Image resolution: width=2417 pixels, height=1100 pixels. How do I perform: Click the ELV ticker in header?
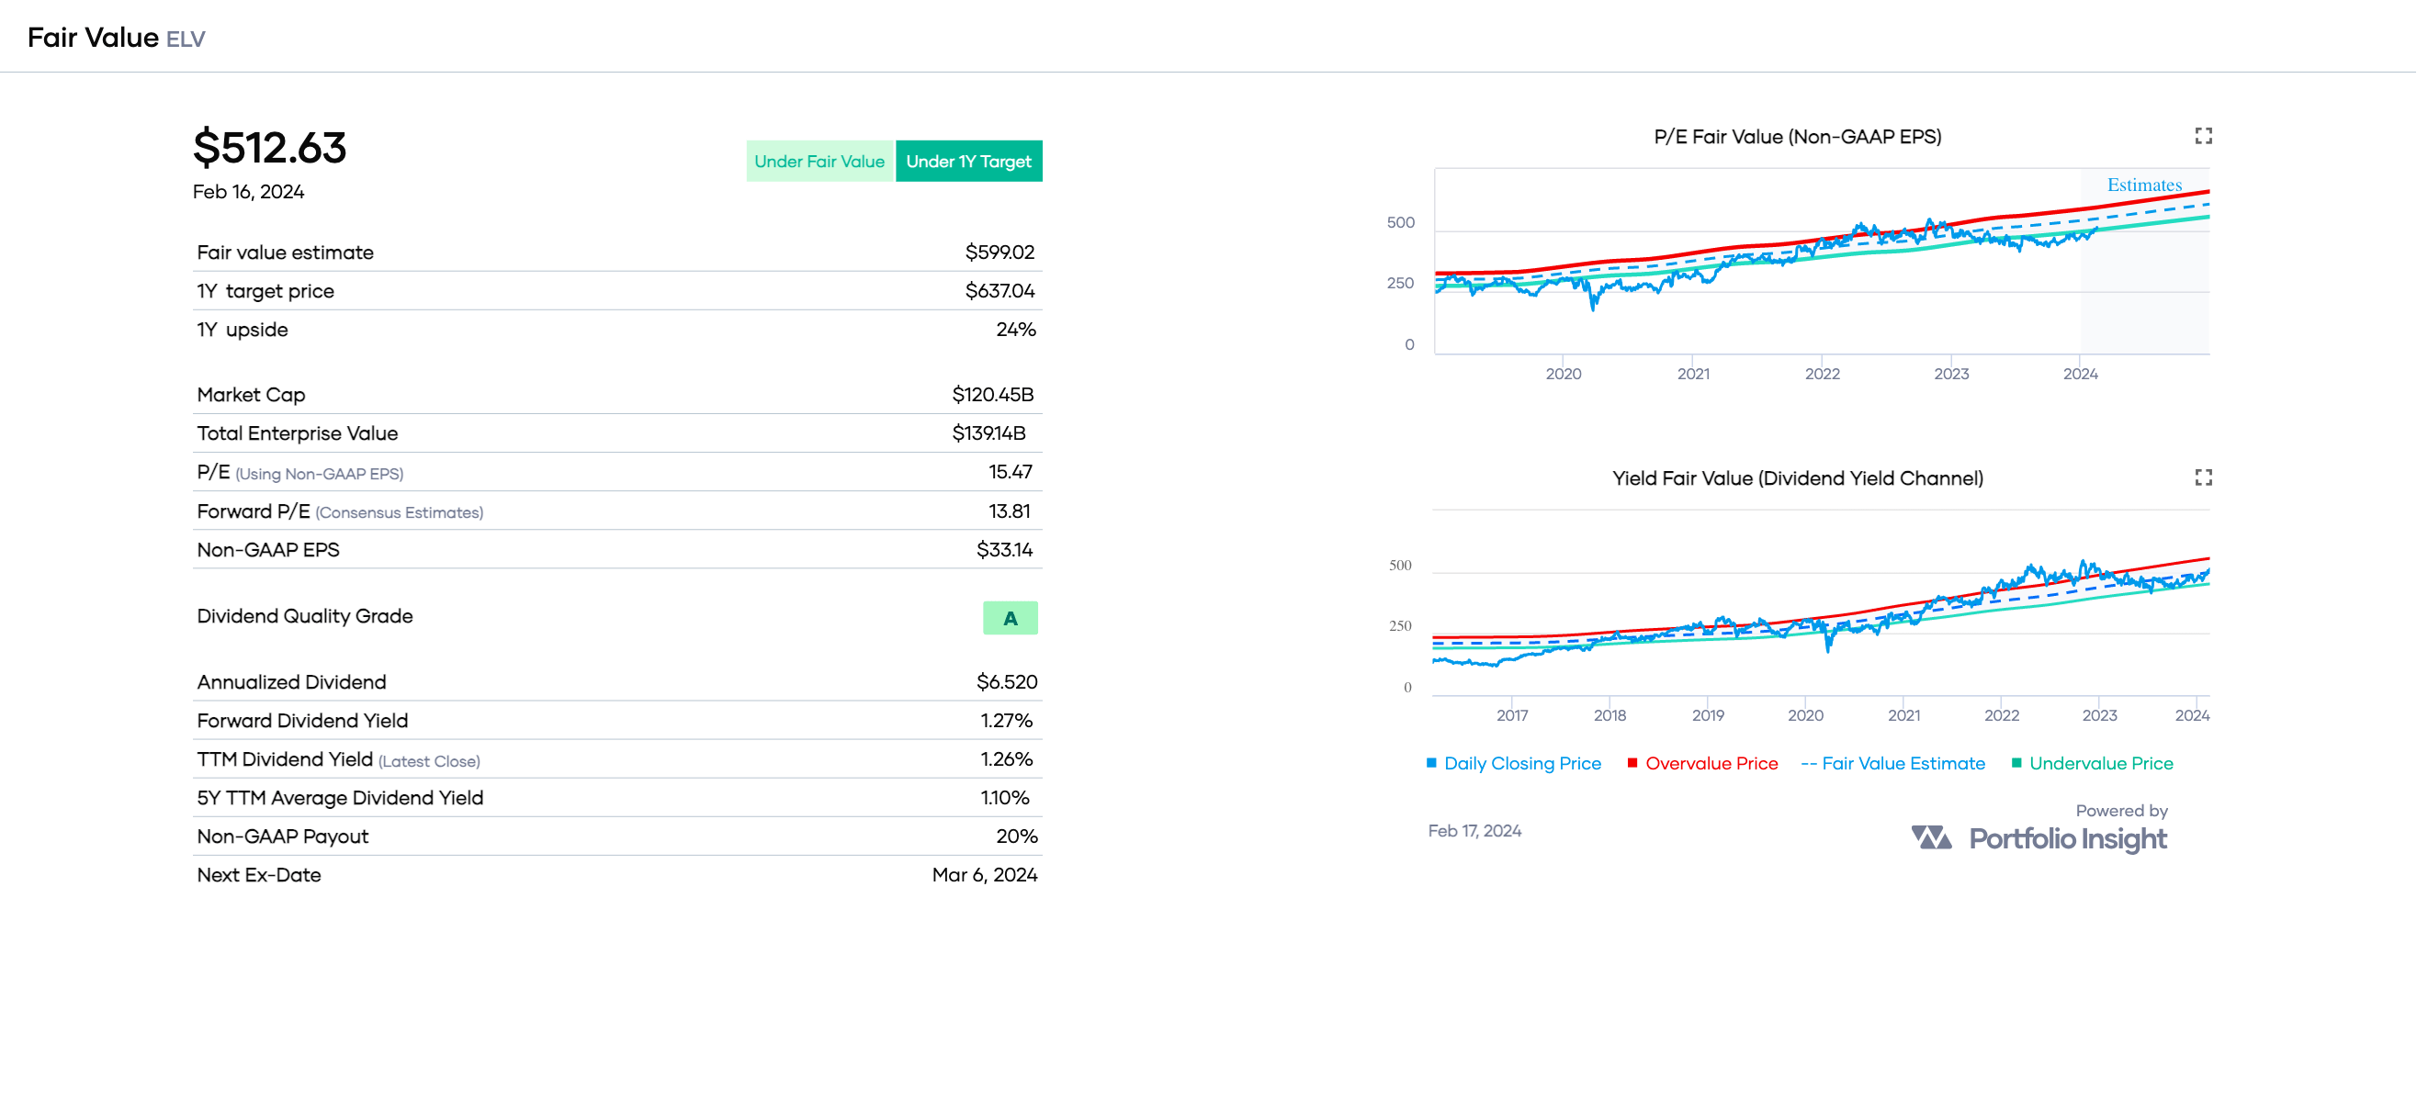[x=185, y=39]
